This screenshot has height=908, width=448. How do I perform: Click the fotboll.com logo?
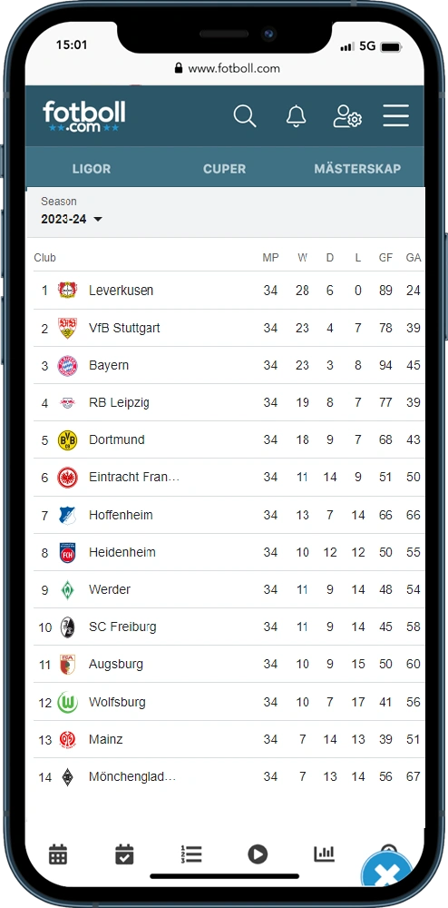pyautogui.click(x=83, y=116)
